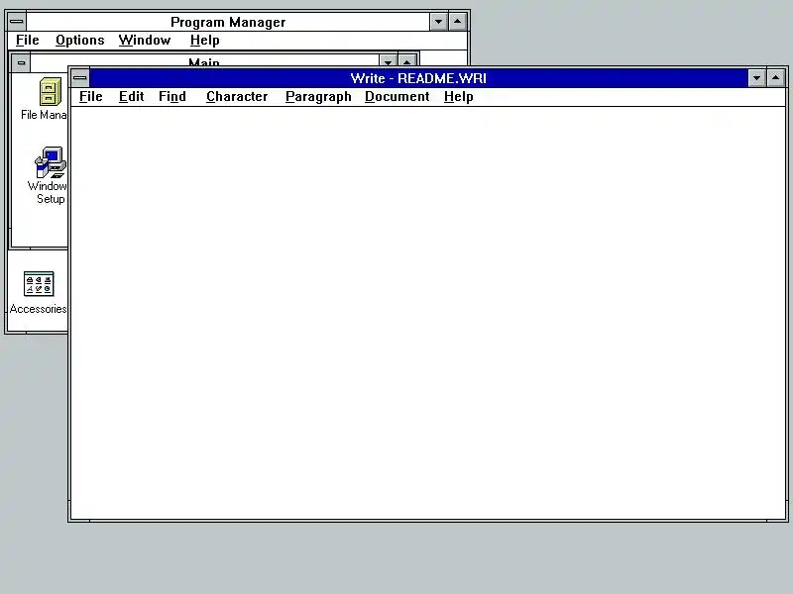Select the File Manager icon label text
793x594 pixels.
tap(44, 115)
